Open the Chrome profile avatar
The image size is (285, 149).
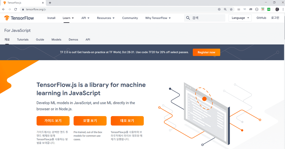(277, 9)
